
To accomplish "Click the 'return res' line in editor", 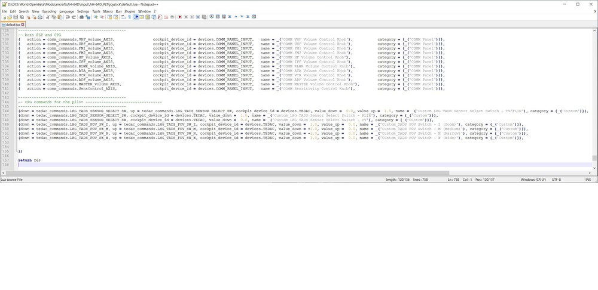I will 29,161.
